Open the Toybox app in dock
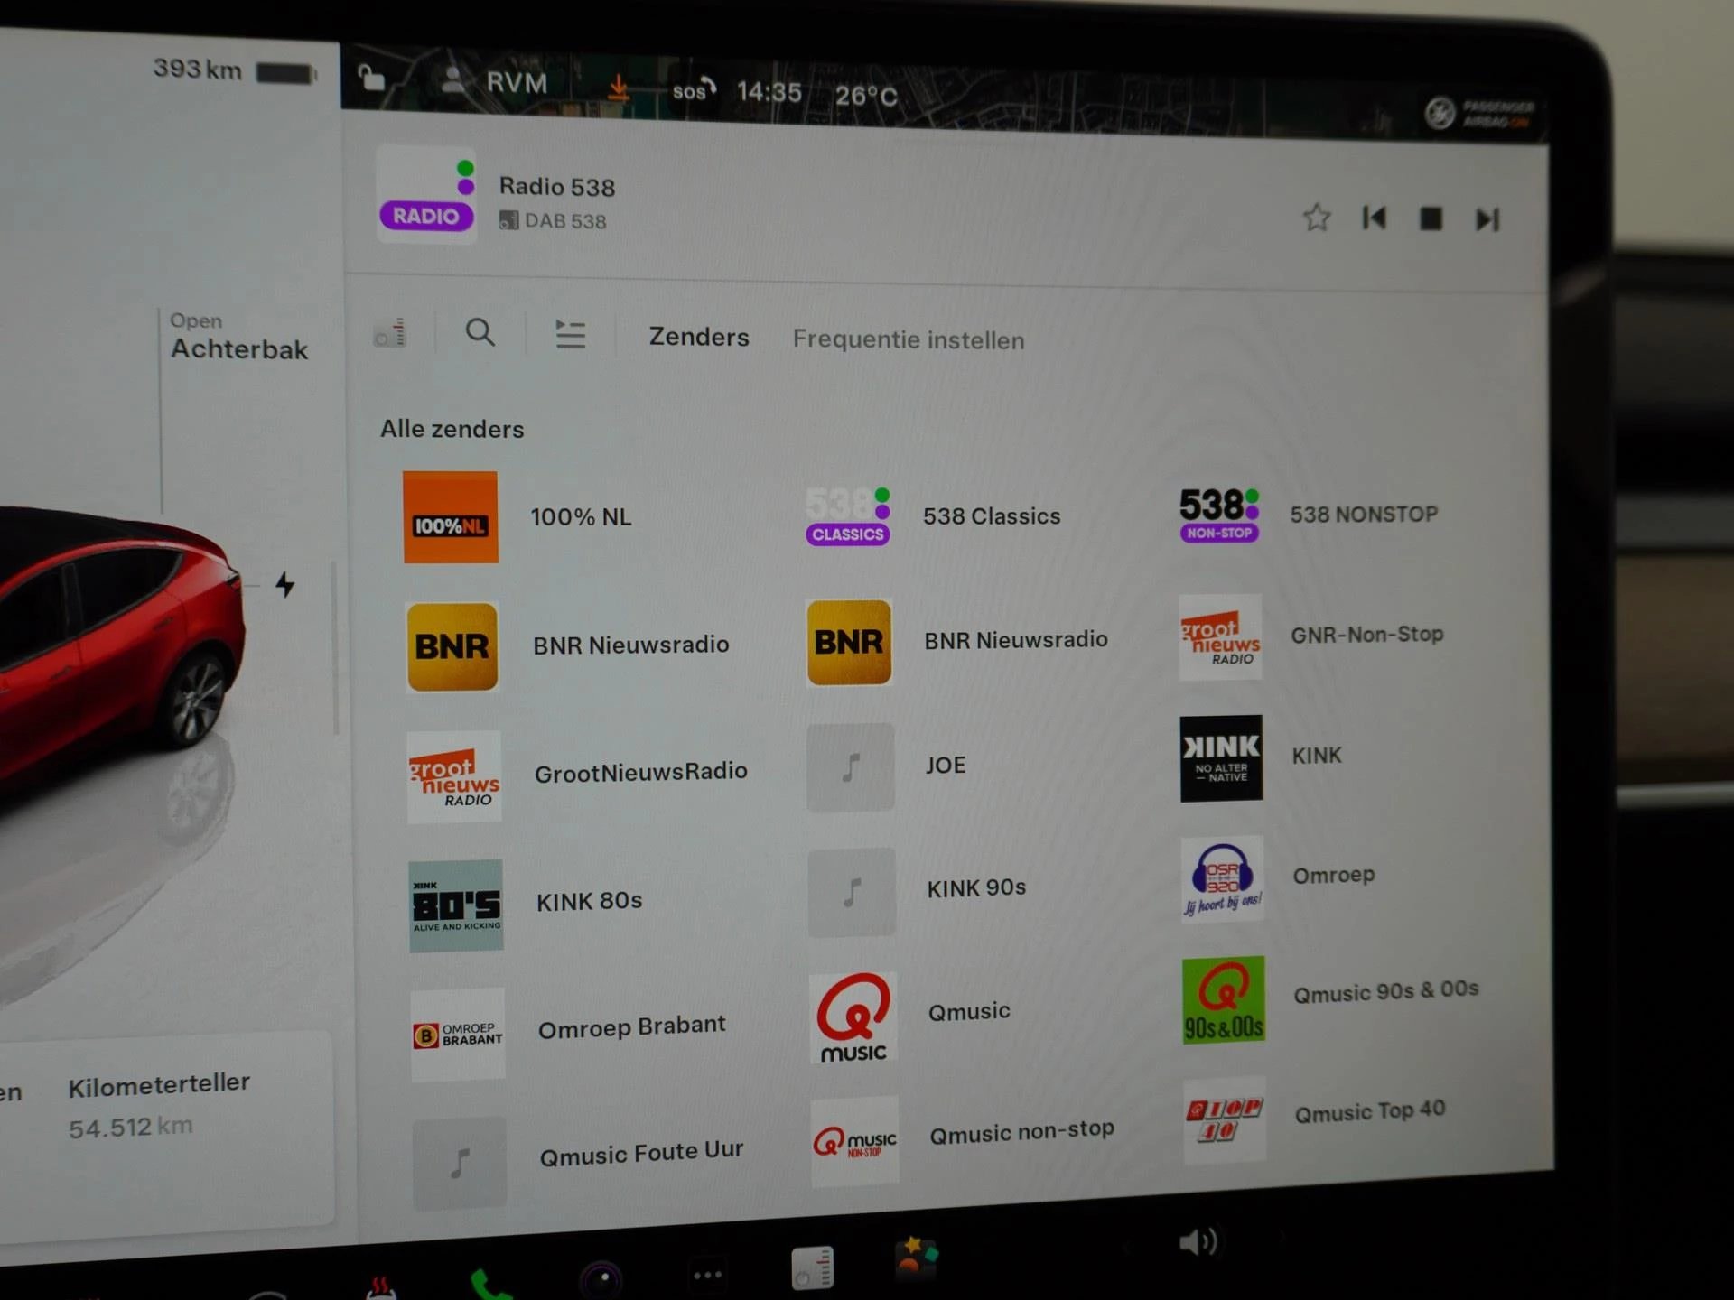Image resolution: width=1734 pixels, height=1300 pixels. coord(916,1257)
